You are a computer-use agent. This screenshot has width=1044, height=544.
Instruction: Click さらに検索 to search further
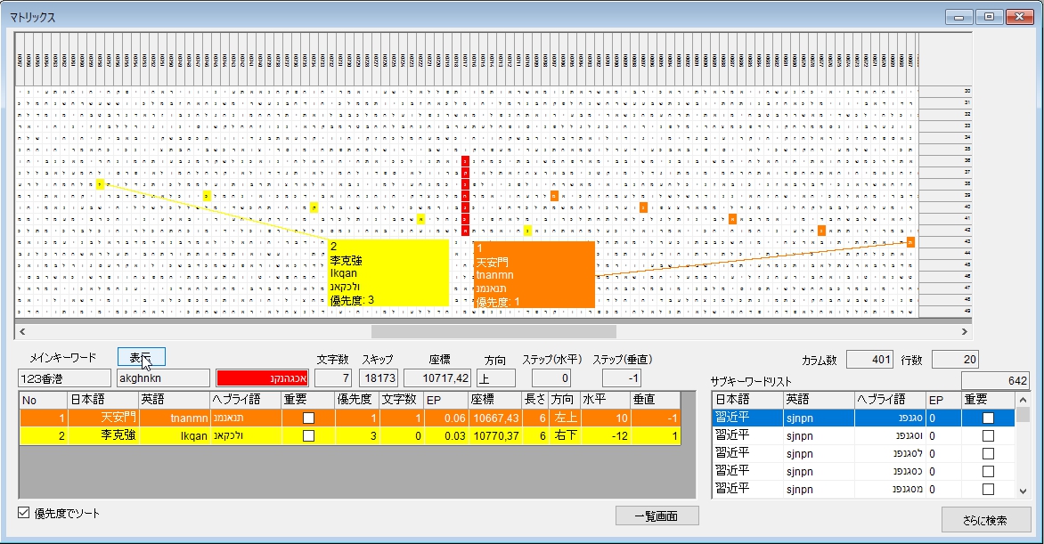click(985, 520)
